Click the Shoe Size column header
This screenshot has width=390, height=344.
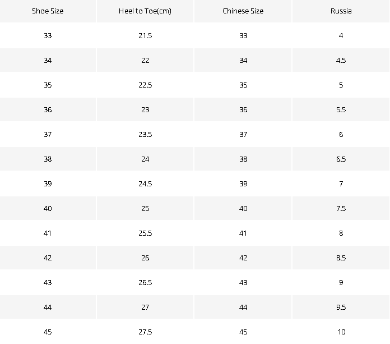coord(48,11)
